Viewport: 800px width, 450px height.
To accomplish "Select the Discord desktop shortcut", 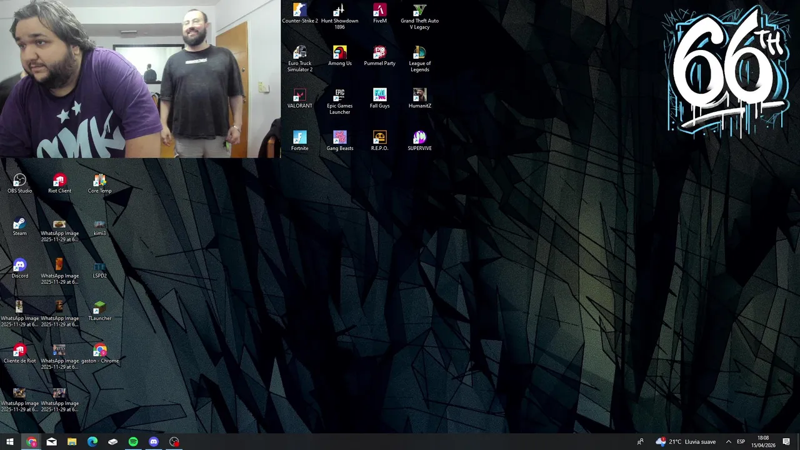I will pos(20,269).
